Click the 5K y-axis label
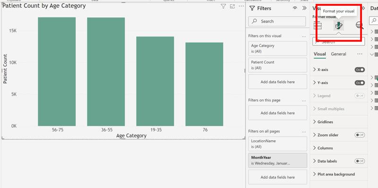Screen dimensions: 378x188 tap(14, 94)
